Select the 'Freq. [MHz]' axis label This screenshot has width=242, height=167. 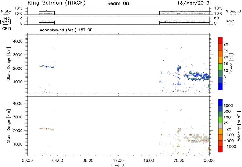tap(6, 20)
